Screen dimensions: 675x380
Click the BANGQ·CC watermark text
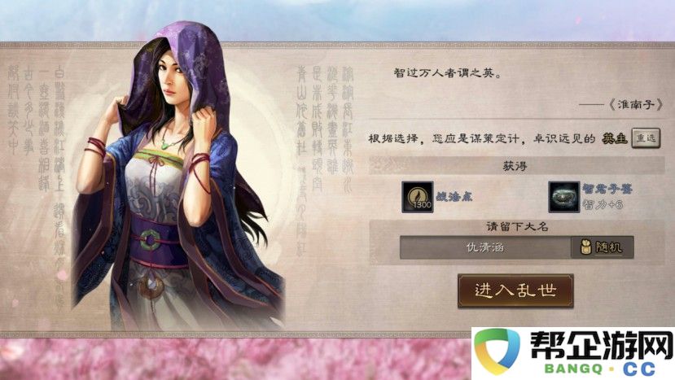point(599,369)
